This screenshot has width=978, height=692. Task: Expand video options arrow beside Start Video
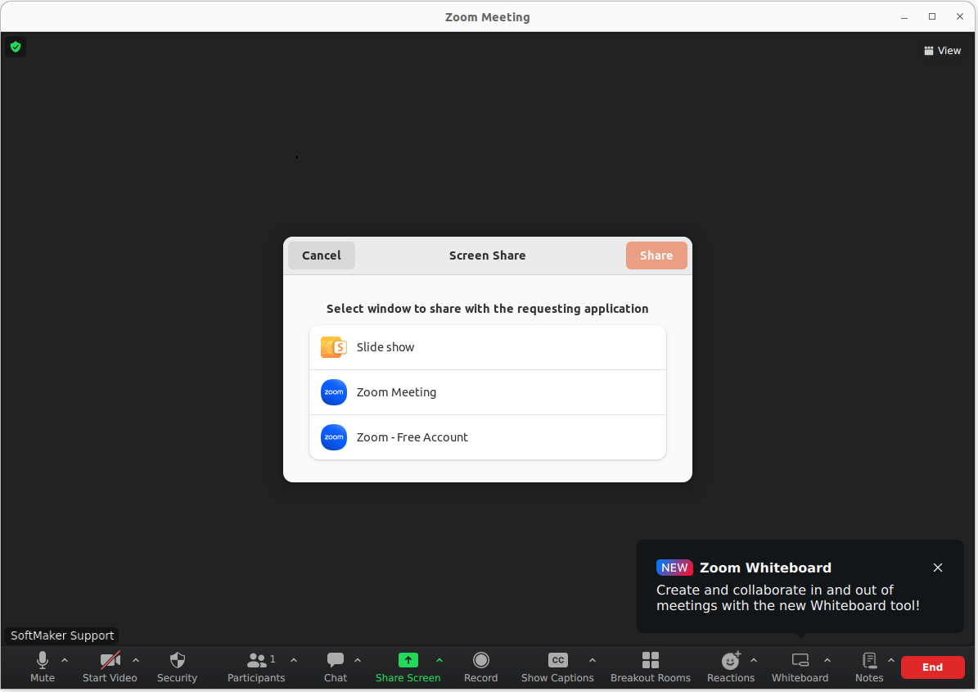pos(136,660)
